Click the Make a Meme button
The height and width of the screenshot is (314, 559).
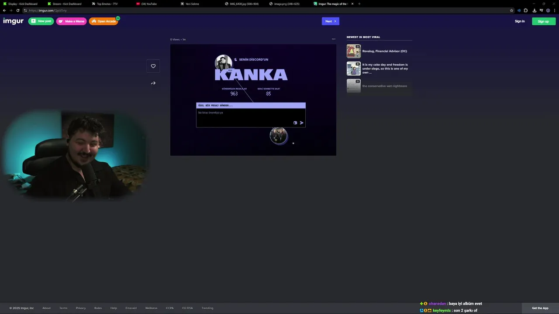[72, 21]
